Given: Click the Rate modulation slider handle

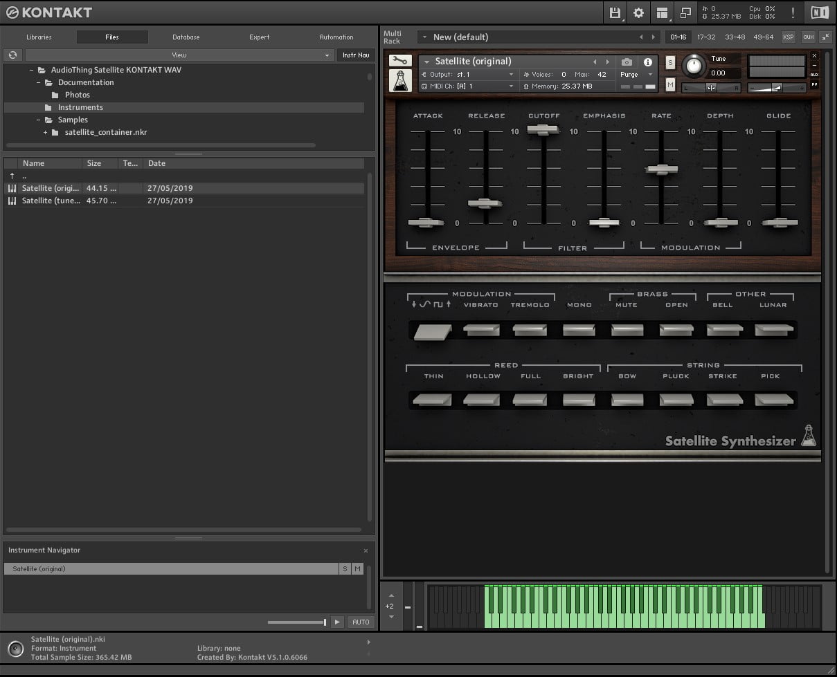Looking at the screenshot, I should click(662, 169).
